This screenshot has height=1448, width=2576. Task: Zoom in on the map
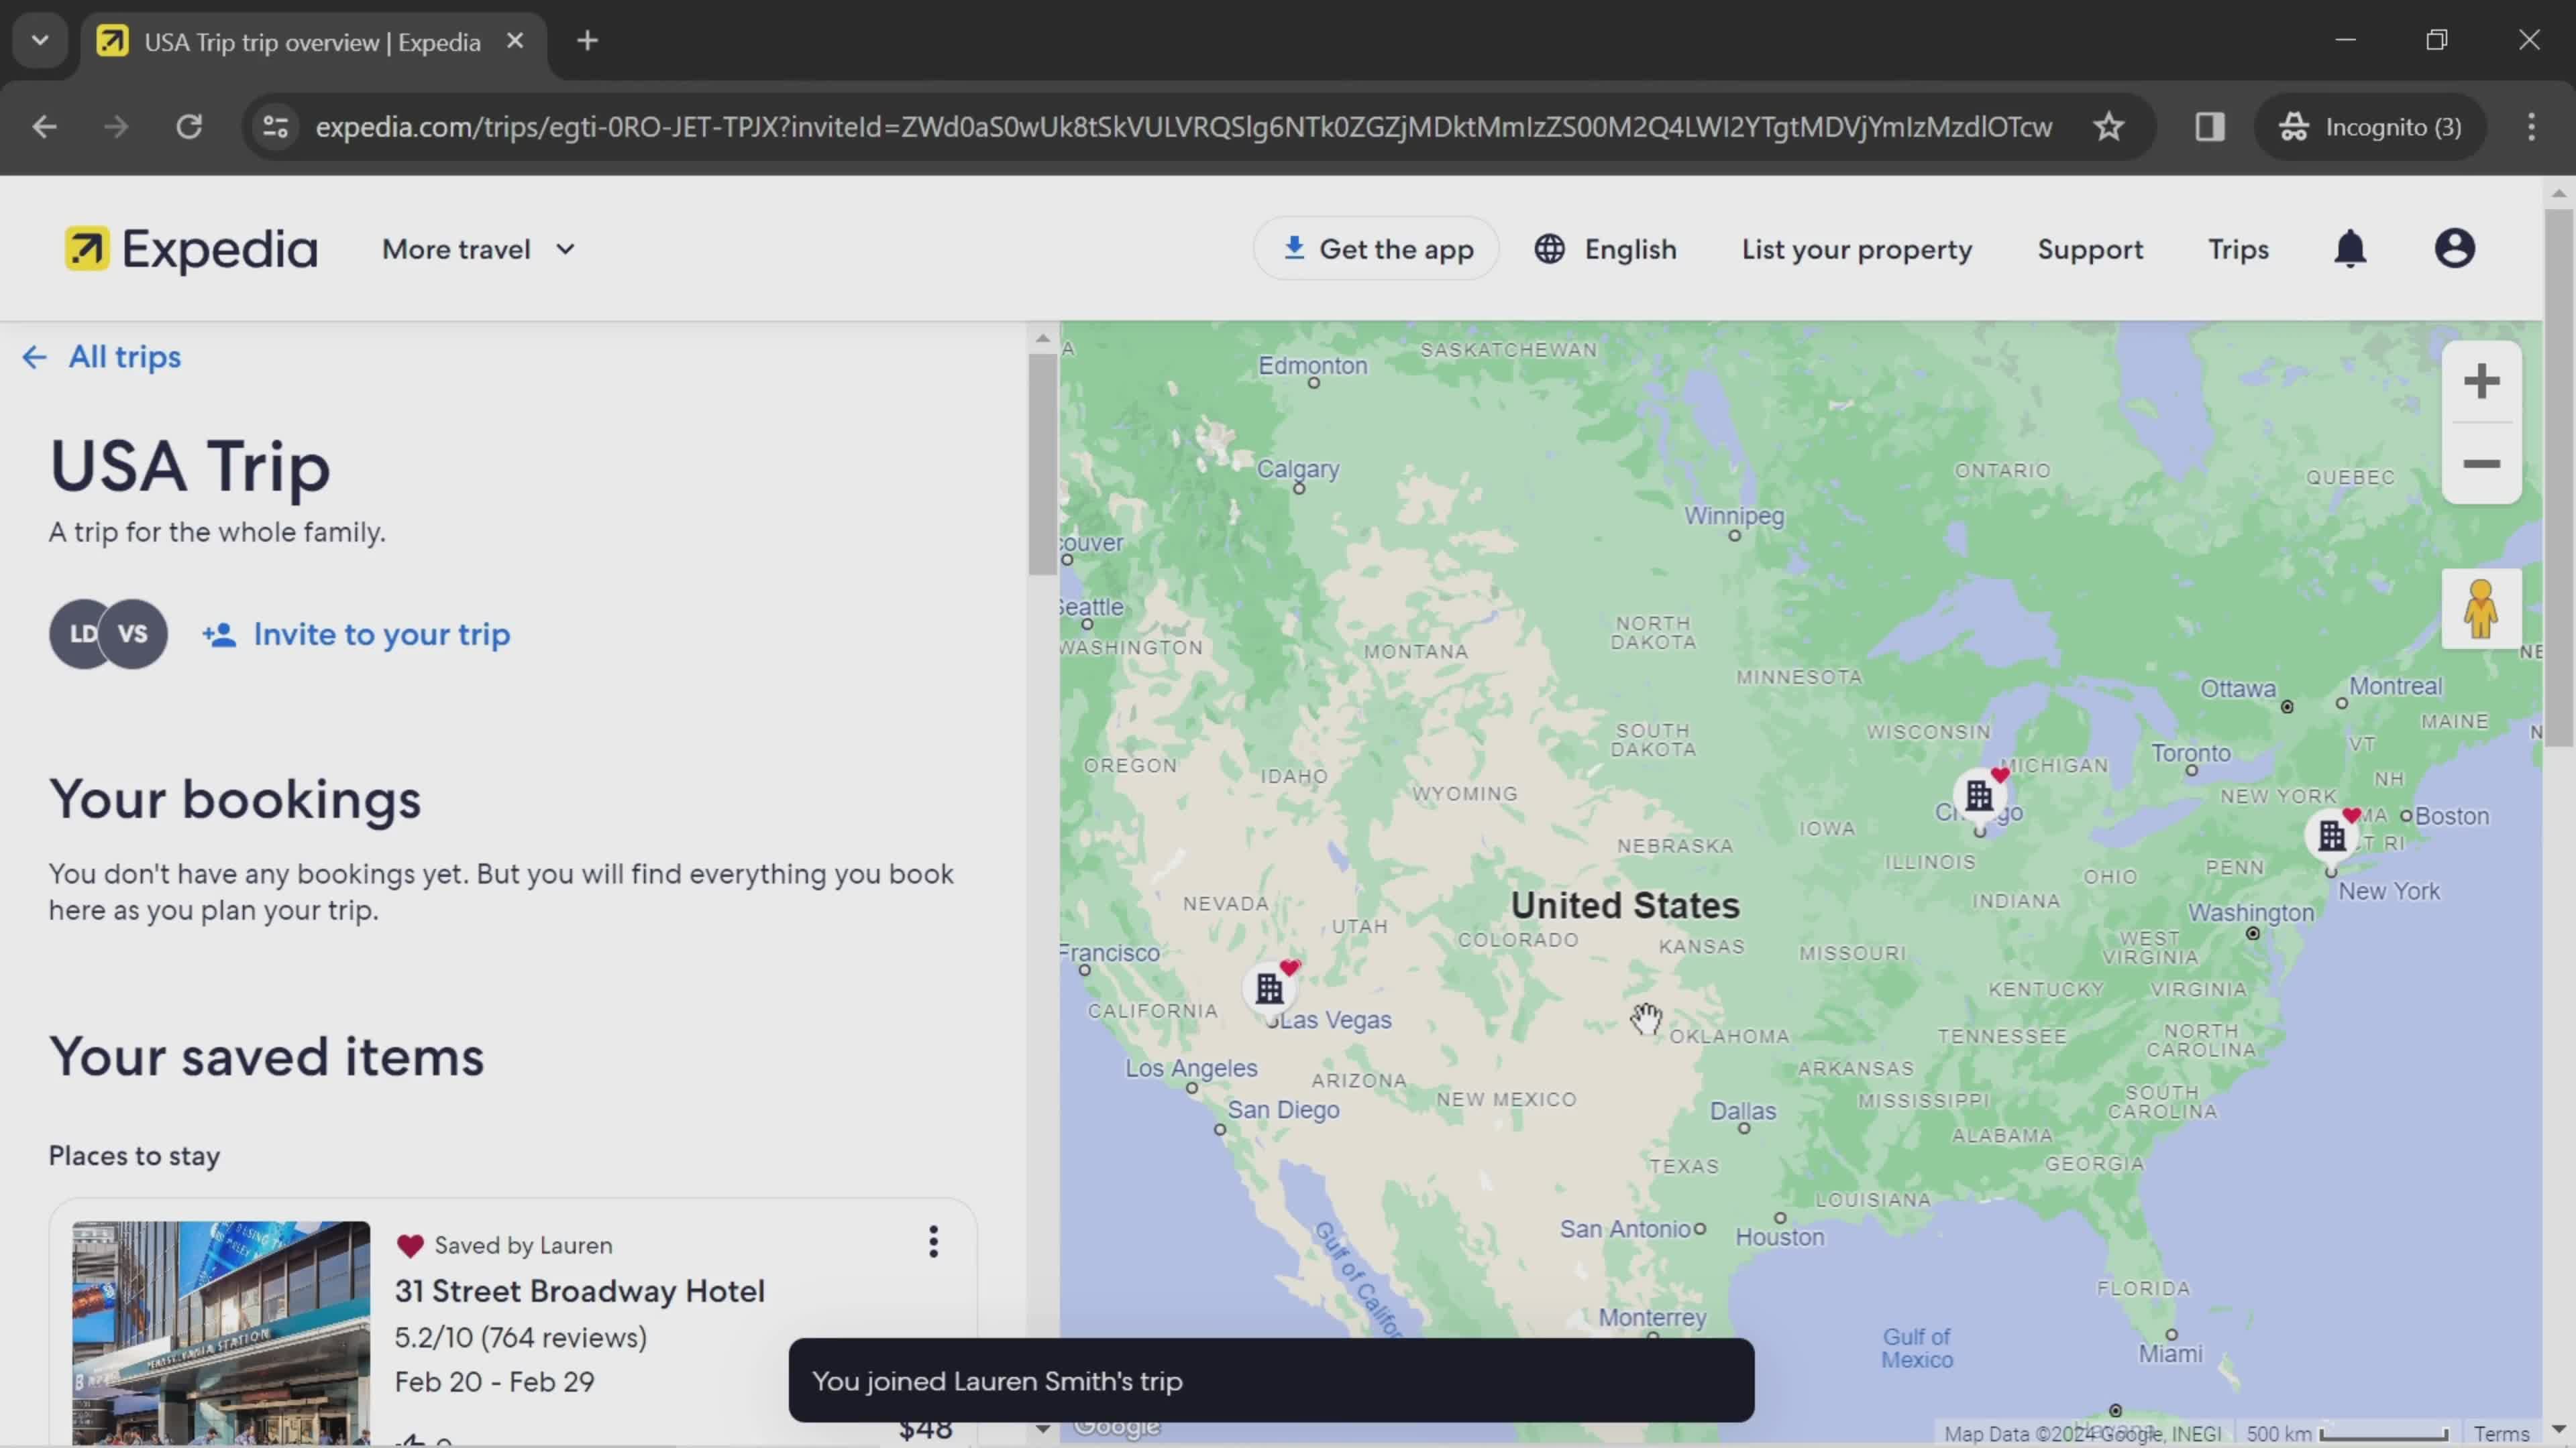click(2481, 381)
